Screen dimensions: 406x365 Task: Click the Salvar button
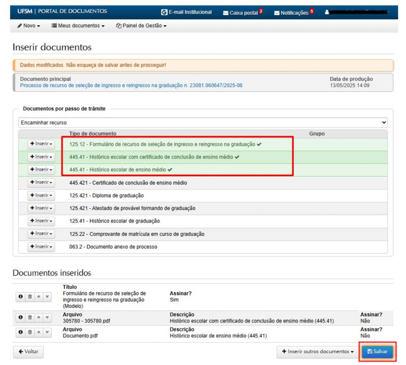(377, 352)
